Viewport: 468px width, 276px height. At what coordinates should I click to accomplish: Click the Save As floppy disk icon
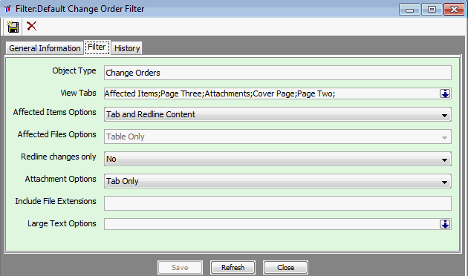tap(13, 27)
